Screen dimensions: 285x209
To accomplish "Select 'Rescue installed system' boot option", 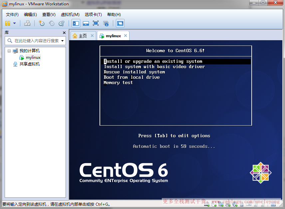I will pos(134,72).
